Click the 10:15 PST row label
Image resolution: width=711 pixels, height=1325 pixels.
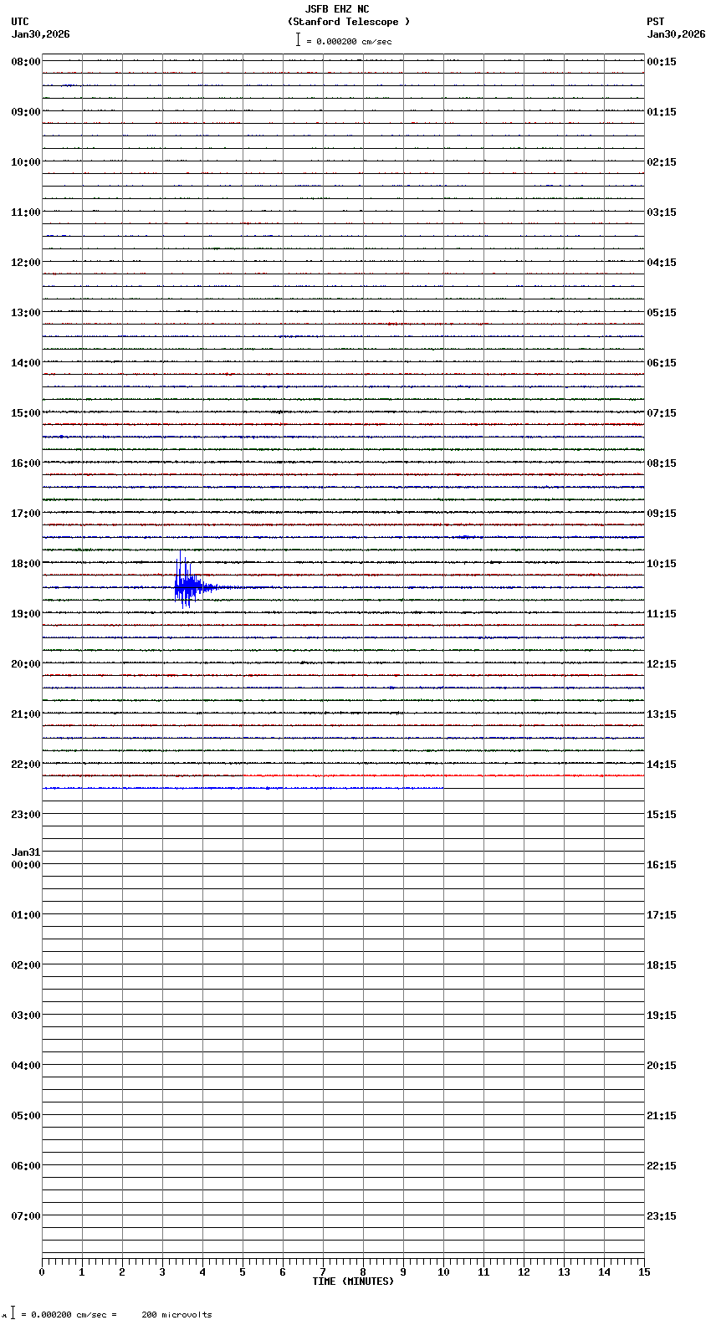click(x=662, y=564)
